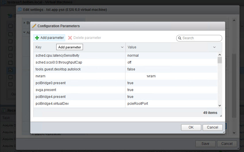Screen dimensions: 244x152
Task: Cancel the Configuration Parameters dialog
Action: pyautogui.click(x=212, y=127)
